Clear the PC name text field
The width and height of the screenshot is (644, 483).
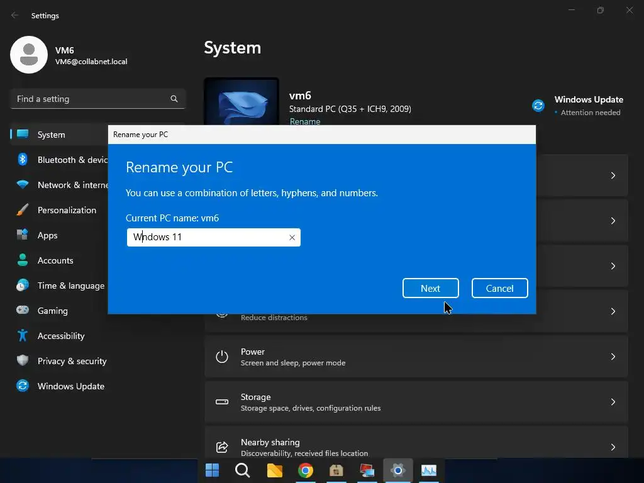click(292, 237)
